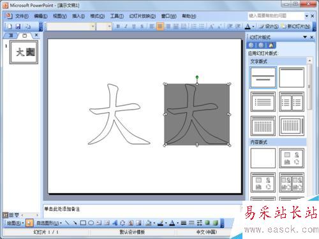Click the New document icon
319x239 pixels.
coord(10,26)
